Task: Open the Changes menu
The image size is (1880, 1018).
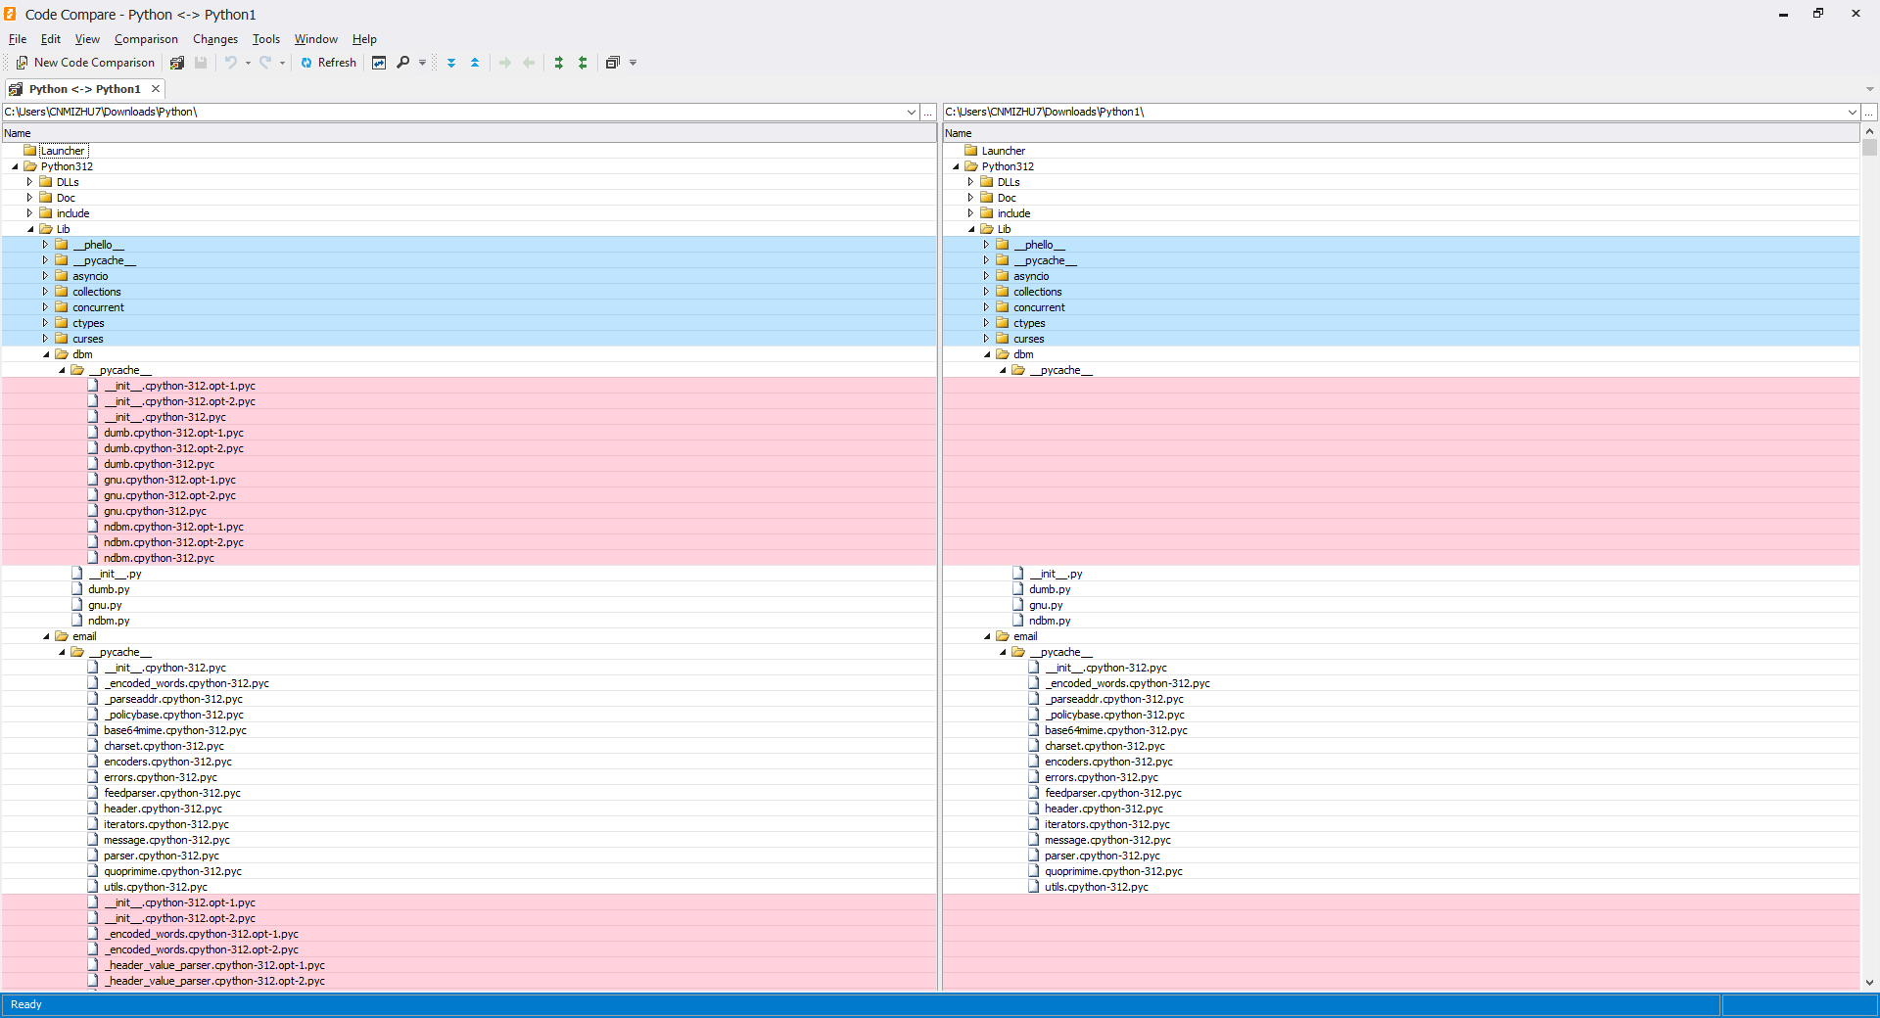Action: (x=215, y=39)
